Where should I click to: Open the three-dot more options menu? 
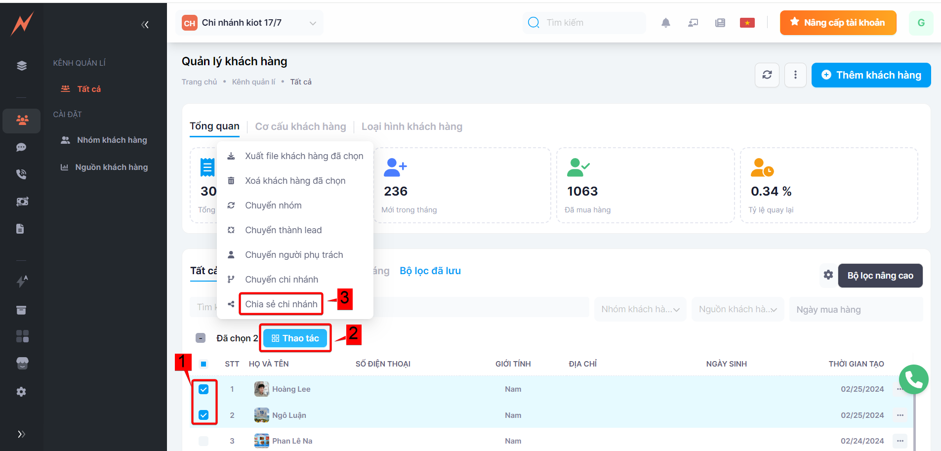[795, 75]
